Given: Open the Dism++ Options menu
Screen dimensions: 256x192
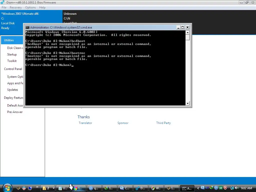Looking at the screenshot, I should [x=30, y=7].
